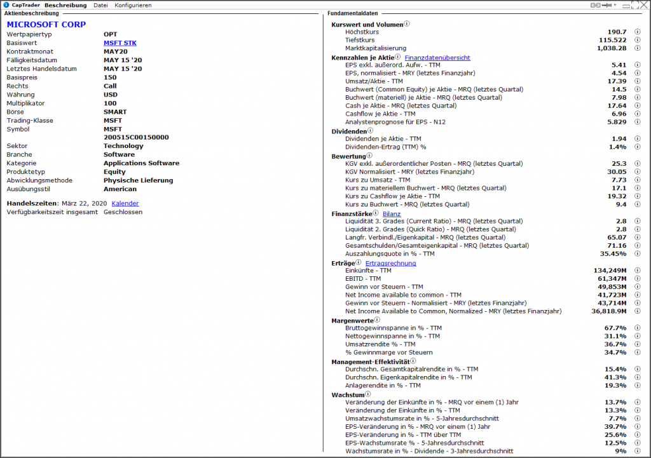Click the Geschlossen availability status
The image size is (651, 458).
pyautogui.click(x=123, y=212)
